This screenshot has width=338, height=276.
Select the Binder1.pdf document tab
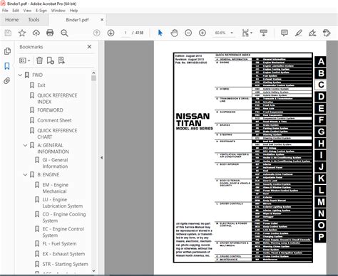(x=77, y=20)
